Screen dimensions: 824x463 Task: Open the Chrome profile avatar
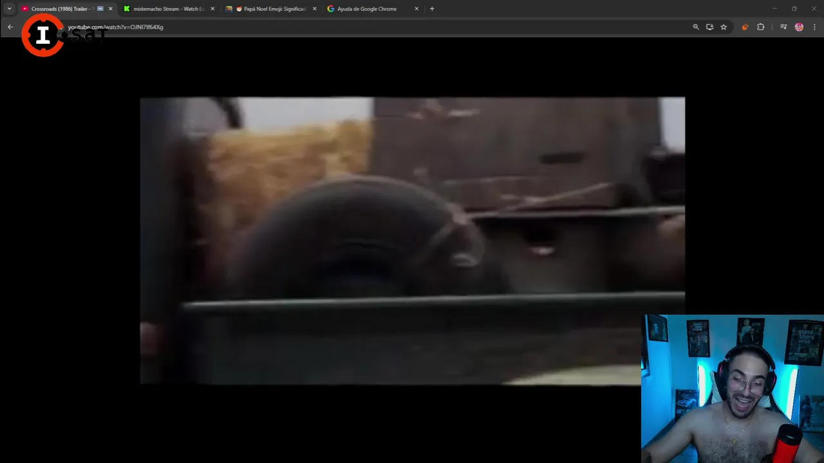point(799,27)
